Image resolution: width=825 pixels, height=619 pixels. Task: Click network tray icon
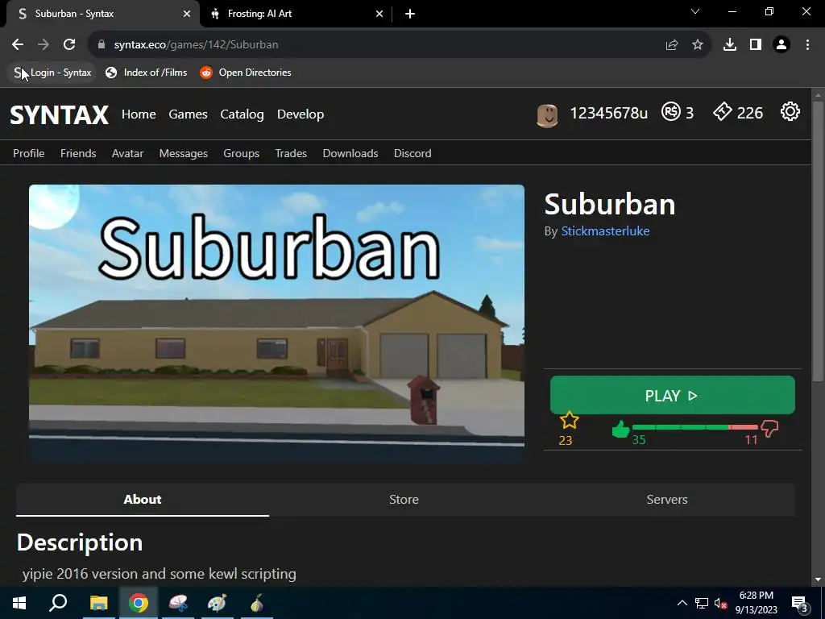point(701,603)
